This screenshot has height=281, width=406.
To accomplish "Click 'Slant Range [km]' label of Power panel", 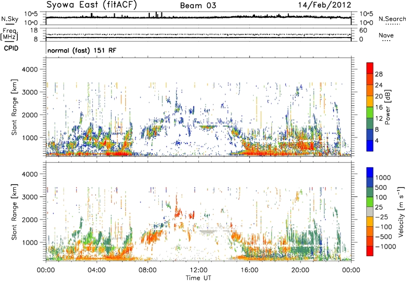I will [14, 107].
